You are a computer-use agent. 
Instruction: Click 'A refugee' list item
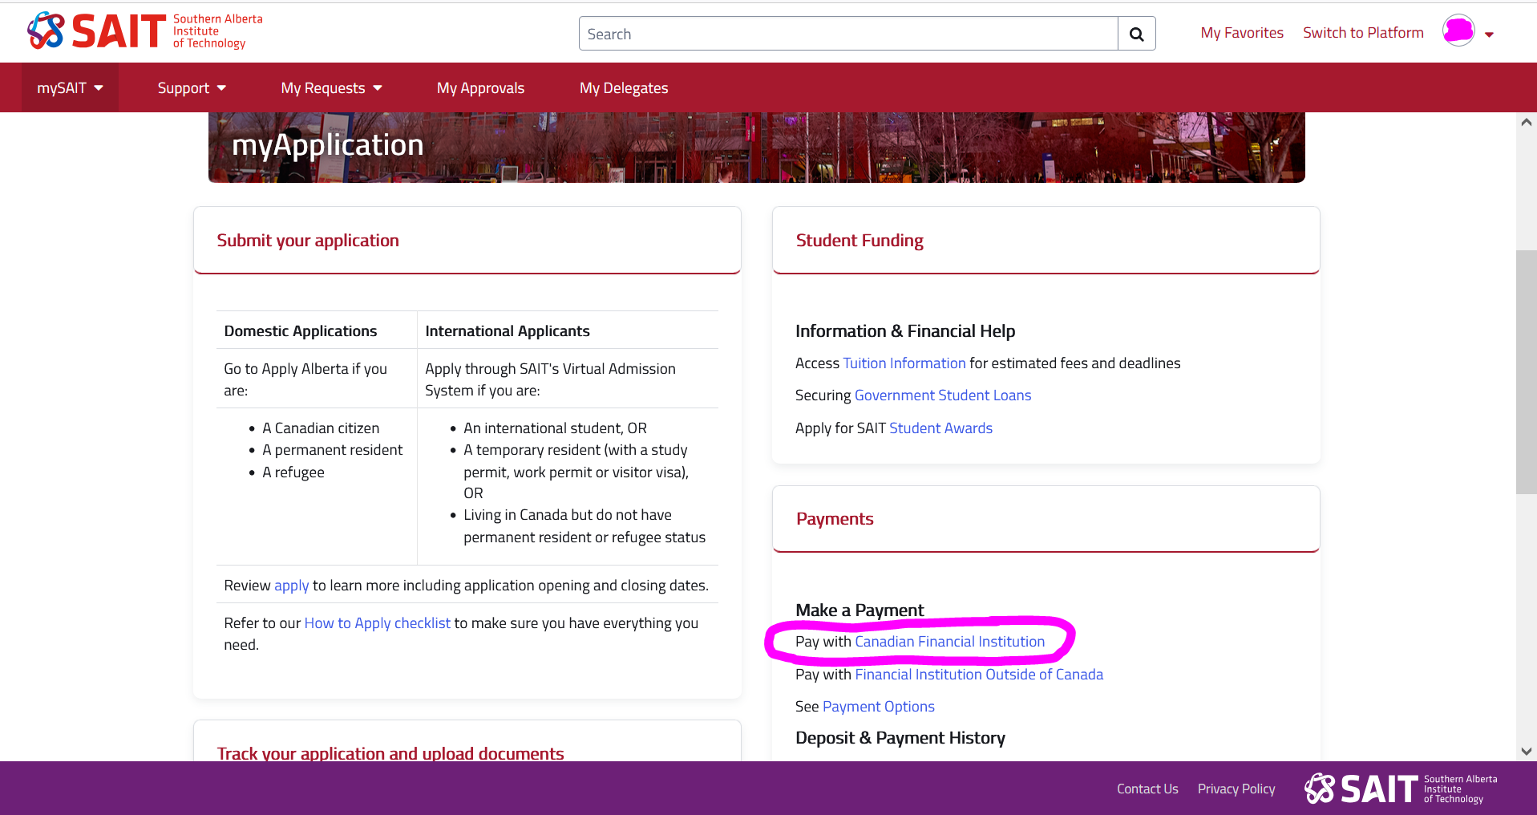293,472
